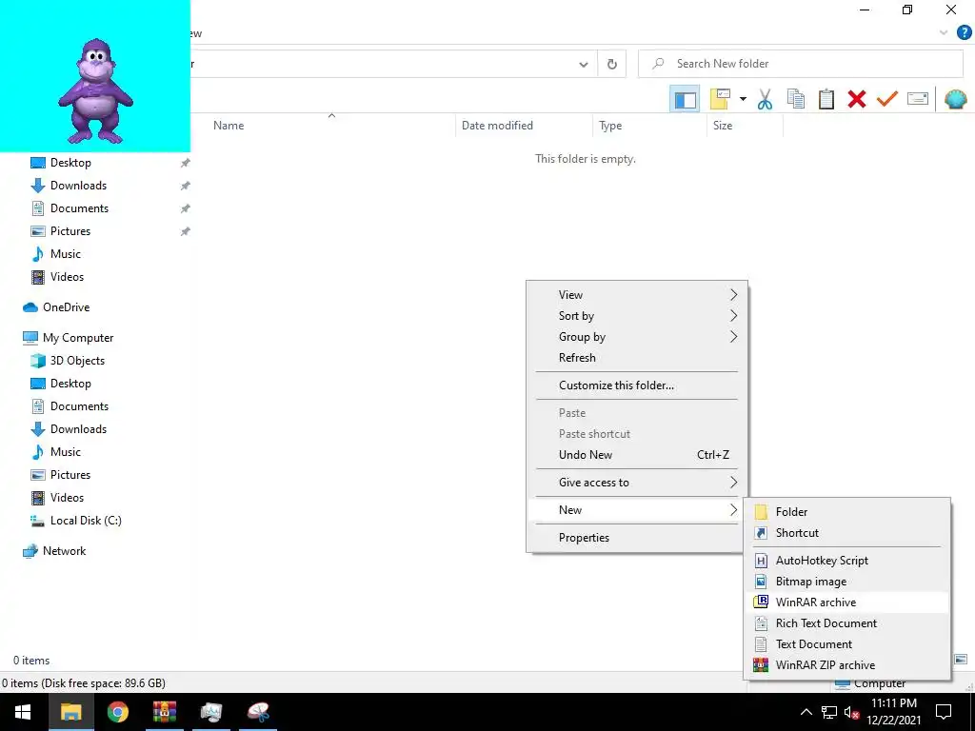Sort by the Name column header

click(229, 126)
